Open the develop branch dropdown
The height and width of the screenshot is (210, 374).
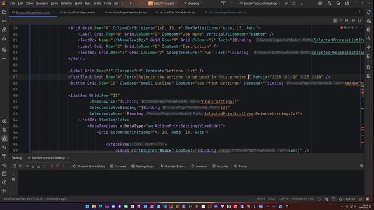(x=193, y=3)
